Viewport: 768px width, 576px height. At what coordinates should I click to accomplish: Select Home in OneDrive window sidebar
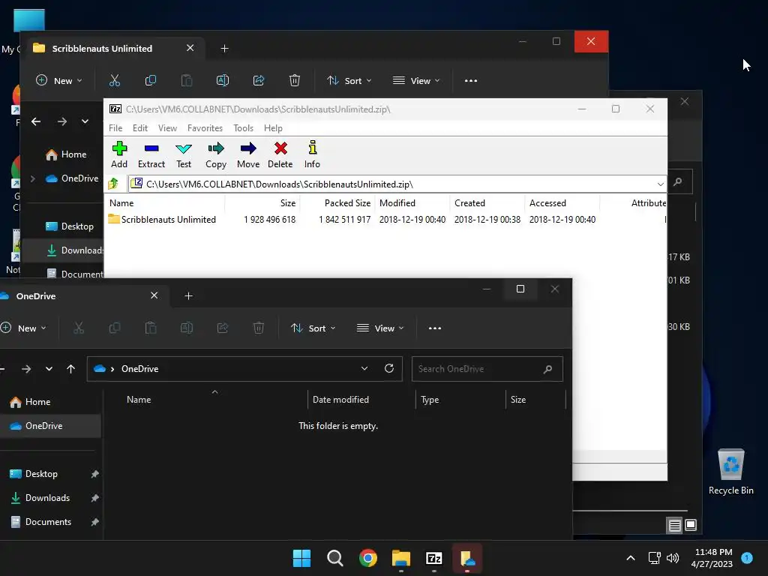30,402
